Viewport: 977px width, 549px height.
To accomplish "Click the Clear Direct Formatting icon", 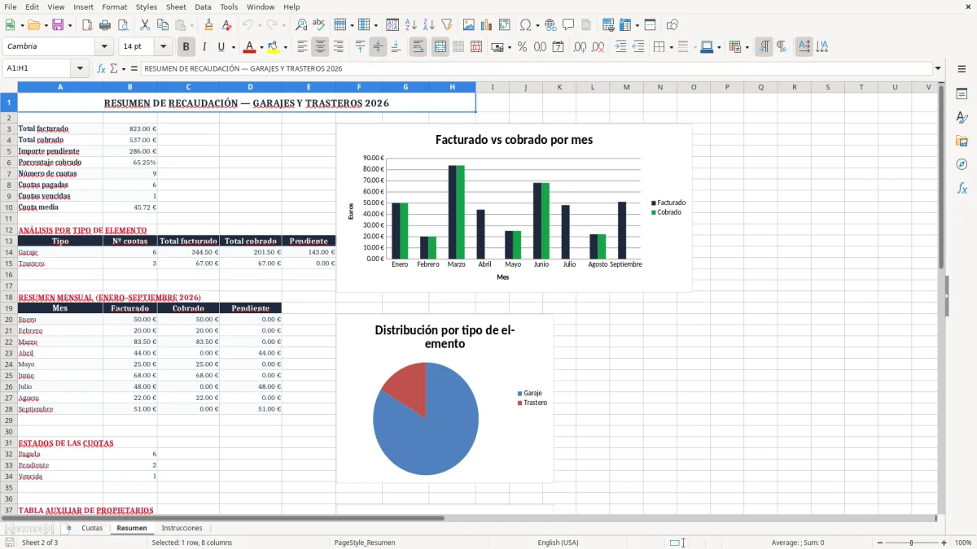I will pos(226,25).
